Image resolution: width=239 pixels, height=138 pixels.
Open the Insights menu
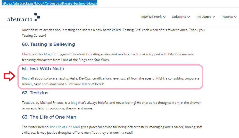click(x=227, y=17)
